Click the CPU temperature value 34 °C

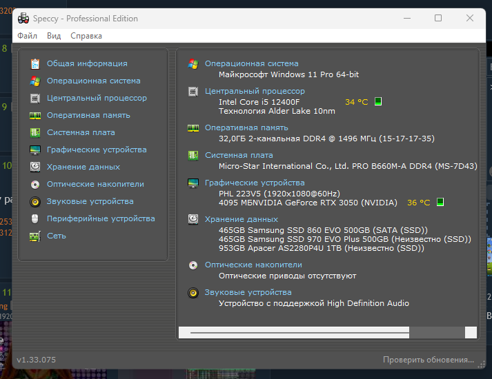(357, 102)
